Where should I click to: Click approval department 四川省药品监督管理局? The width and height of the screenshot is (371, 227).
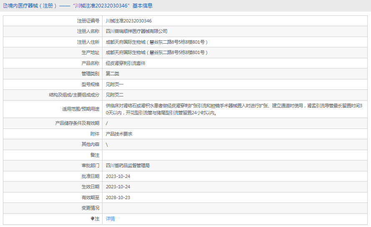tap(128, 165)
